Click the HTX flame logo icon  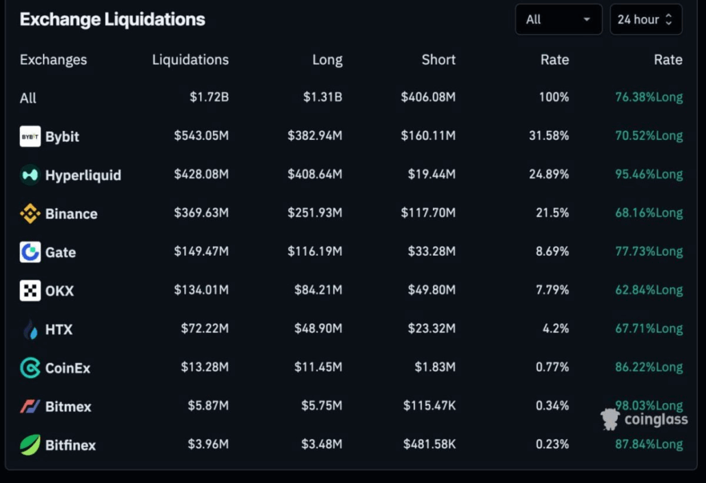pyautogui.click(x=30, y=330)
